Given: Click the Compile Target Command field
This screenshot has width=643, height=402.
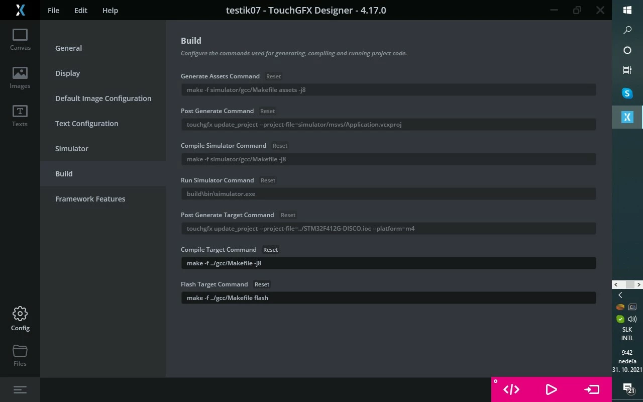Looking at the screenshot, I should (x=388, y=263).
